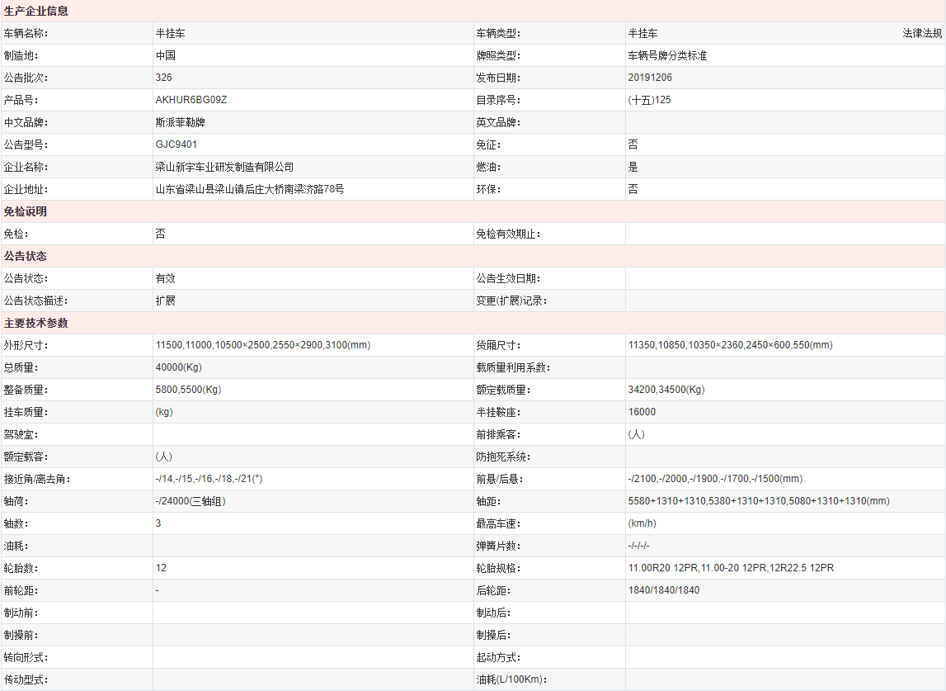This screenshot has height=691, width=946.
Task: Select the total mass value 40000(Kg)
Action: (179, 367)
